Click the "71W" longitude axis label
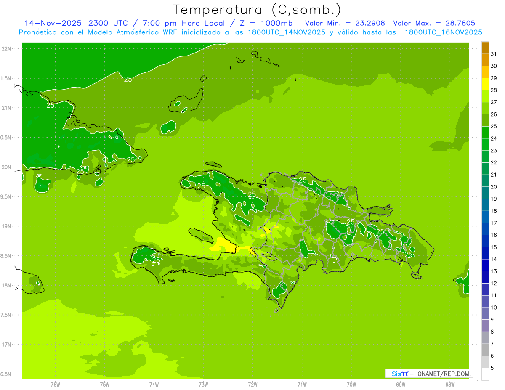The height and width of the screenshot is (390, 505). coord(302,385)
